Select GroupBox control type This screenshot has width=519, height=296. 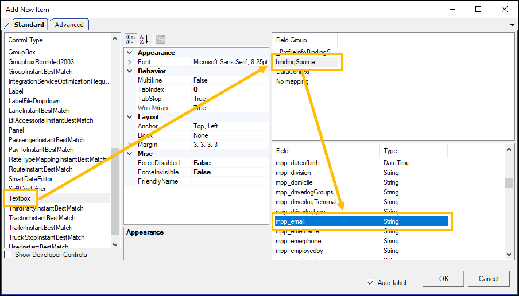22,52
